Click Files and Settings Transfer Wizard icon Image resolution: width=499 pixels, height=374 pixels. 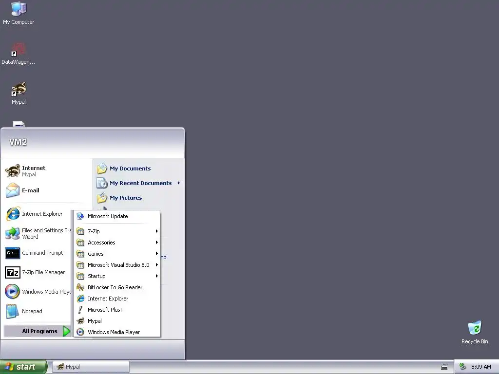pyautogui.click(x=13, y=233)
